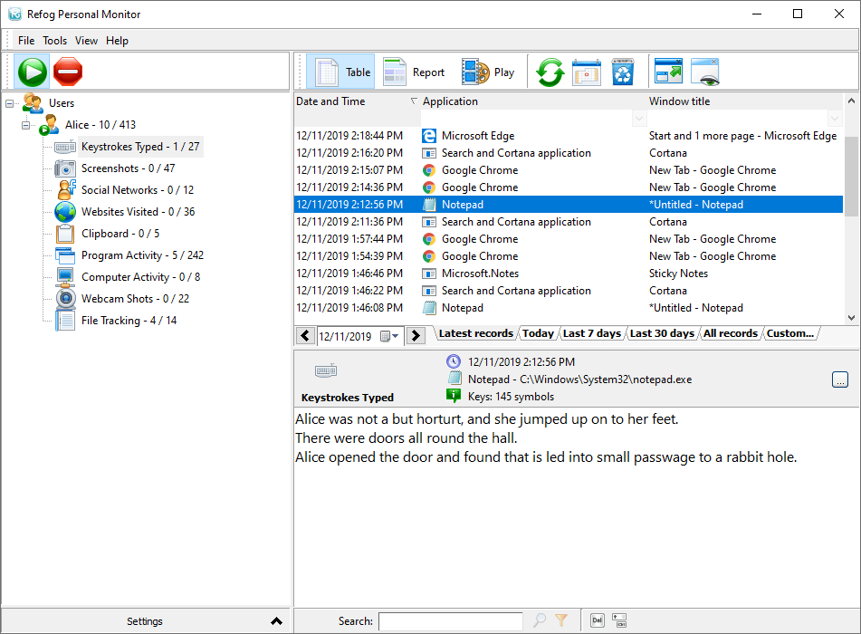Open Play slideshow view
The width and height of the screenshot is (861, 634).
pyautogui.click(x=488, y=72)
